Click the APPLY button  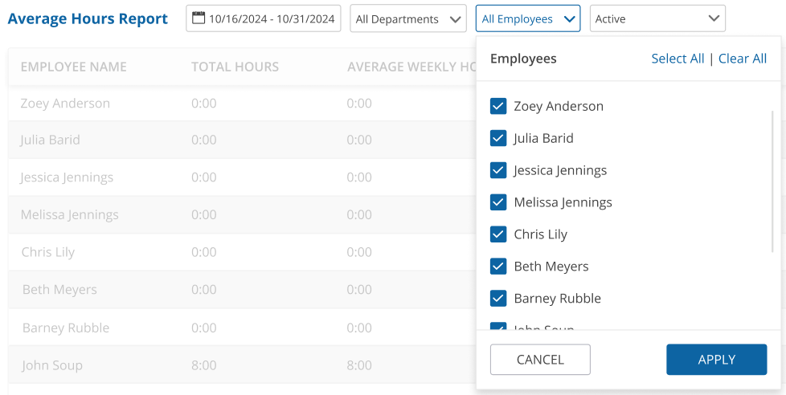(717, 360)
